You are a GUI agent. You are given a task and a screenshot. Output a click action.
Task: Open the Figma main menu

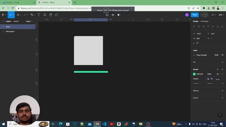4,15
